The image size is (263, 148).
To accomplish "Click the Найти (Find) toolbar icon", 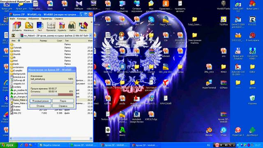I will point(72,26).
